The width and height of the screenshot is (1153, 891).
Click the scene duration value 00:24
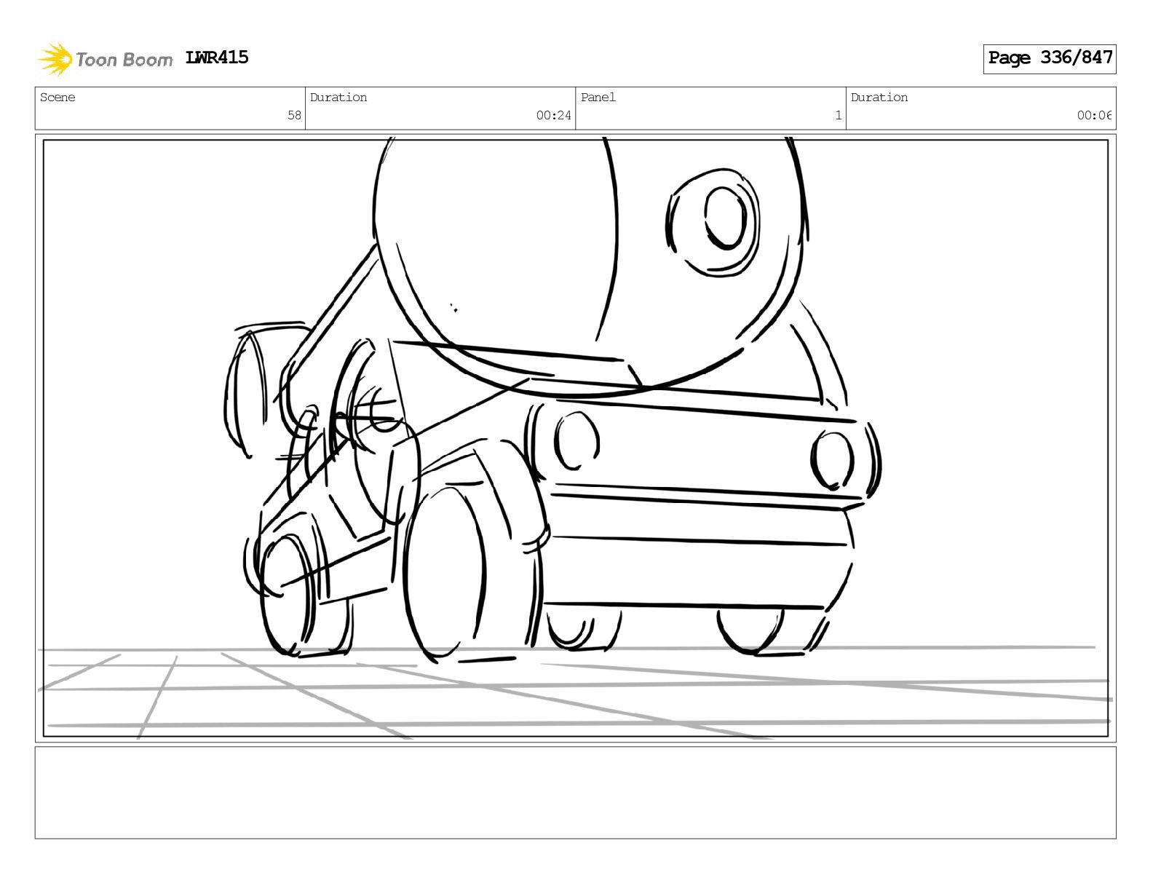coord(554,115)
